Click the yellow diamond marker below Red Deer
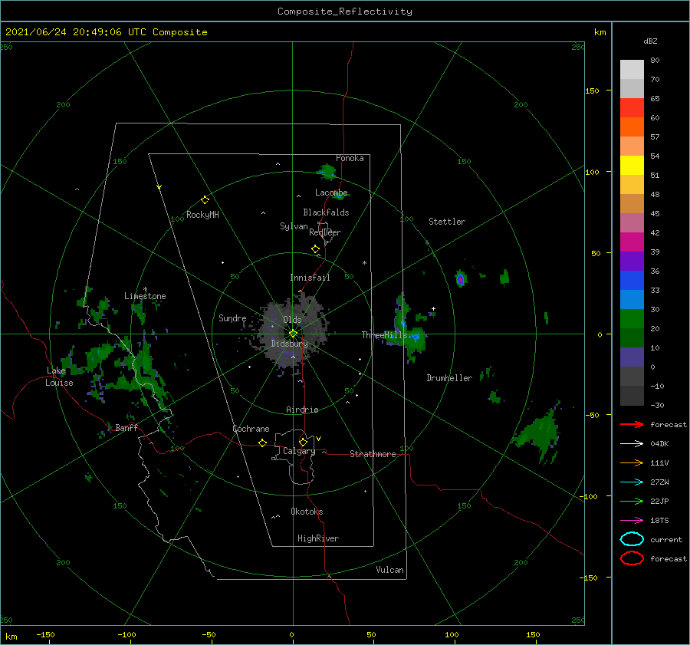690x645 pixels. [315, 249]
